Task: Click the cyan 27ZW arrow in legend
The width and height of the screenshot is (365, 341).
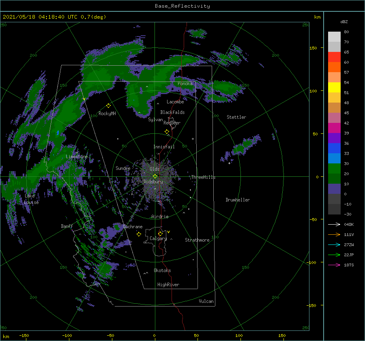Action: pos(334,244)
